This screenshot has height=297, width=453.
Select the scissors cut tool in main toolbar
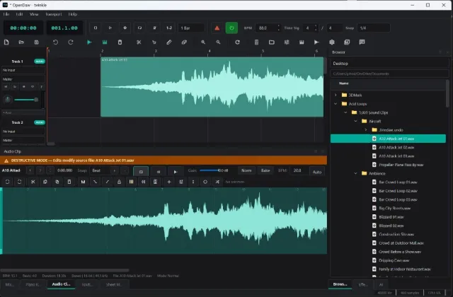click(x=139, y=42)
